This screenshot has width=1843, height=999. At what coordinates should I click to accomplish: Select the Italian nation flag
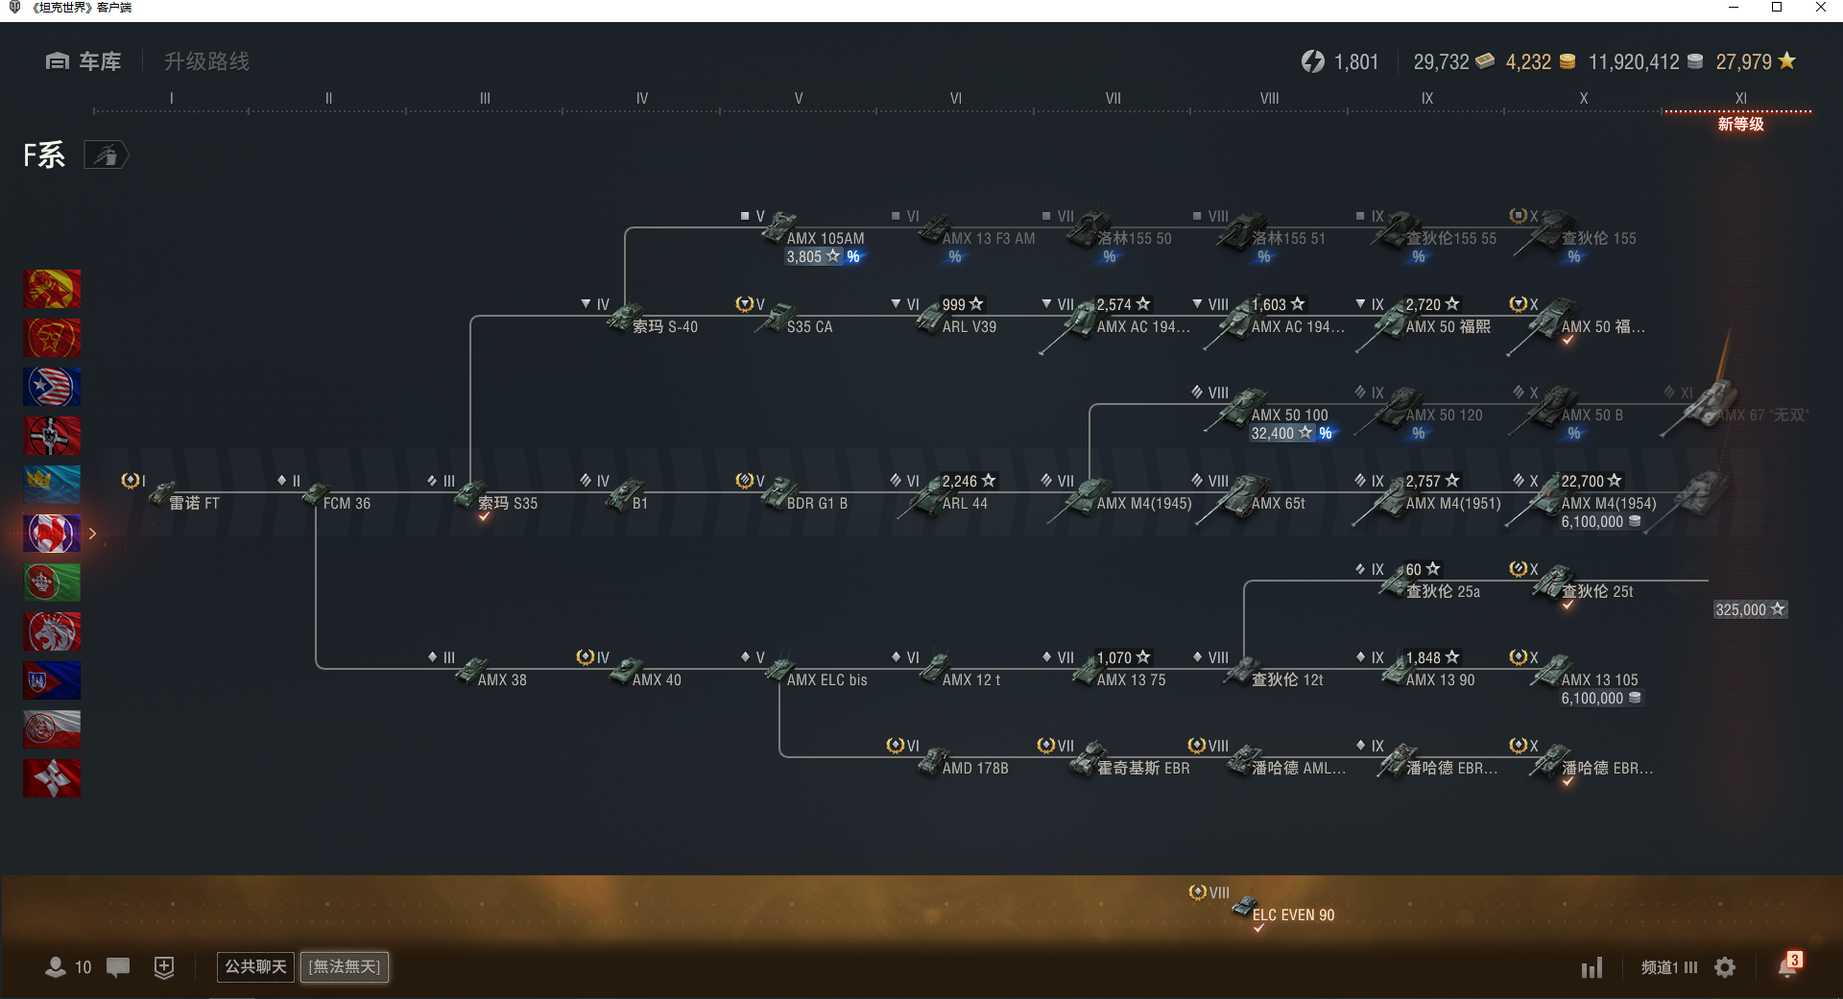pos(52,583)
